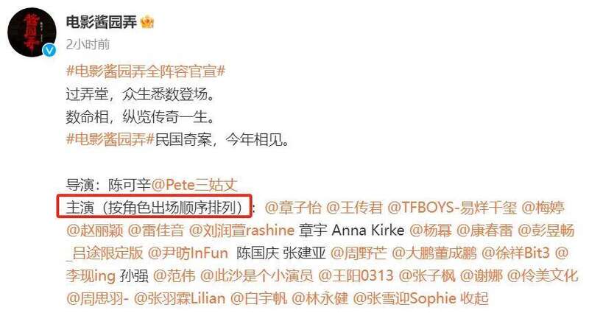Open mention @大鹏董成鹏
The width and height of the screenshot is (589, 313).
coord(434,253)
